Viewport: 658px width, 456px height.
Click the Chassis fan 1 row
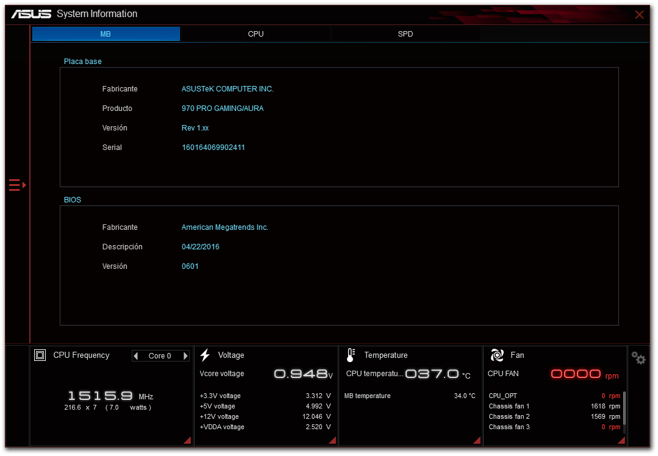[554, 406]
